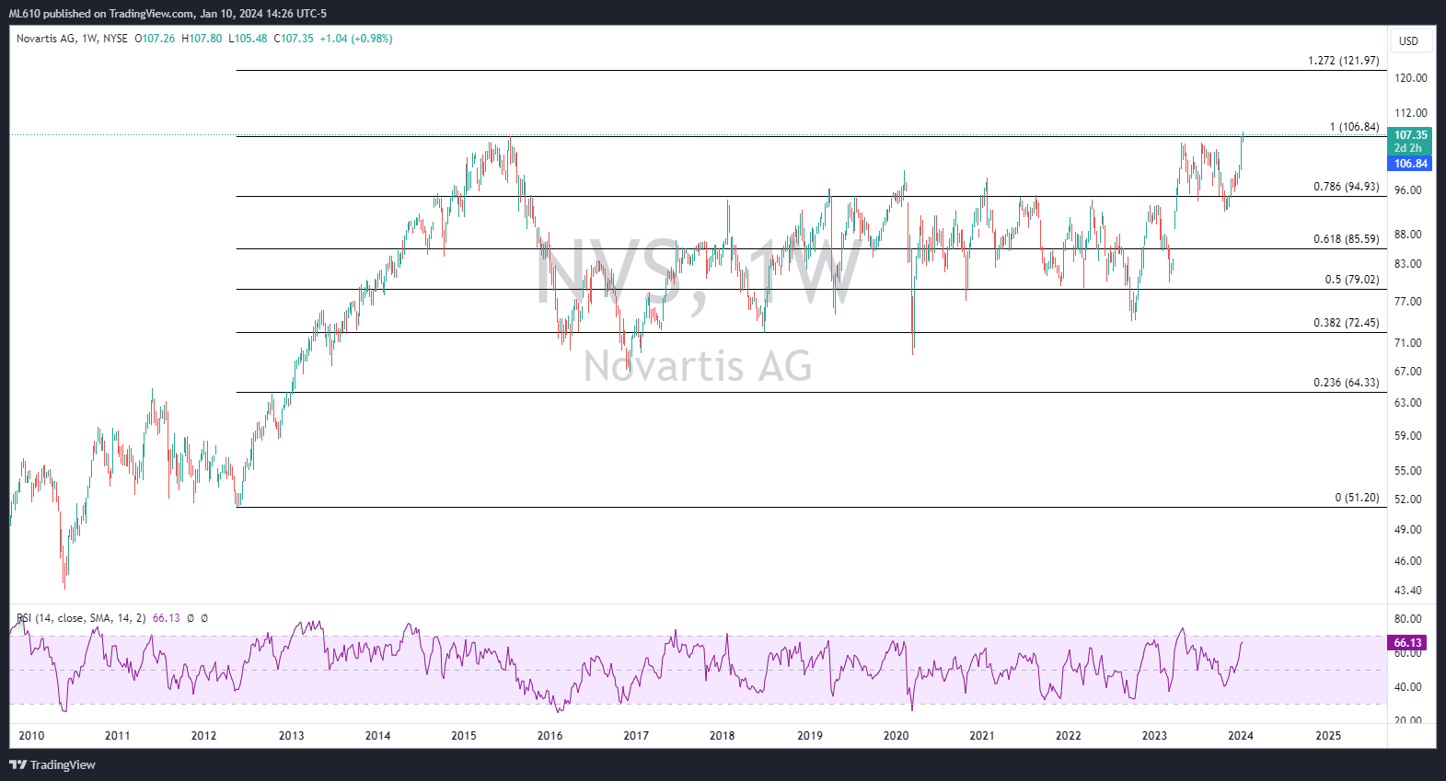Click the TradingView logo at bottom left
This screenshot has height=781, width=1446.
coord(52,764)
